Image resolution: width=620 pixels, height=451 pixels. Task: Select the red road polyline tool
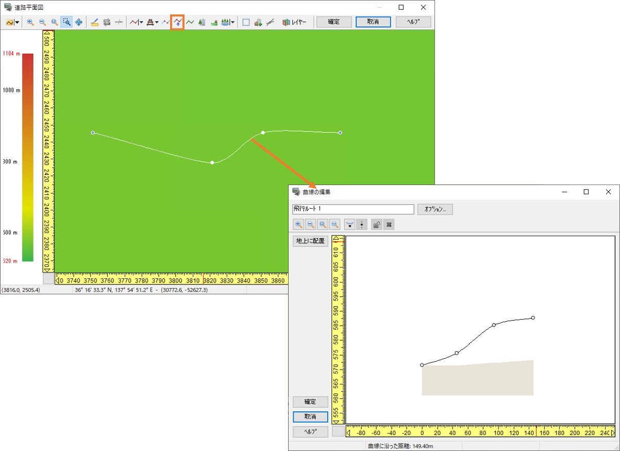[134, 22]
